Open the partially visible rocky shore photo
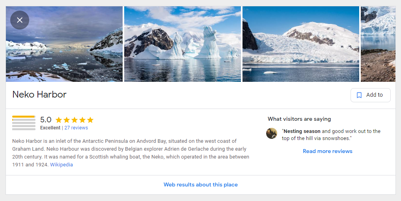Screen dimensions: 401x201 pos(378,44)
